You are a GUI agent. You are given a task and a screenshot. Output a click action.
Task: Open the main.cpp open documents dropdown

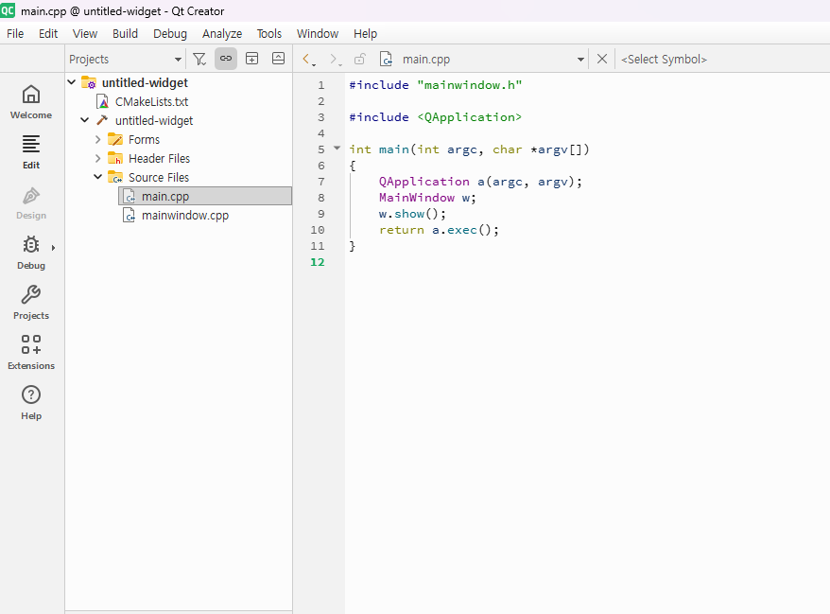click(x=580, y=59)
